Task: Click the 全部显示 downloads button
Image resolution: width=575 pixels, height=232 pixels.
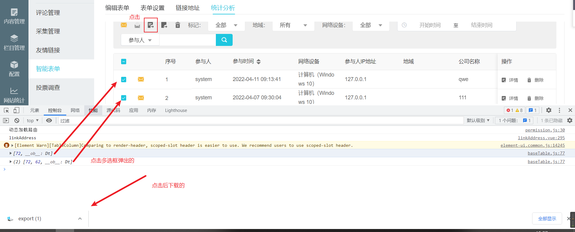Action: tap(547, 218)
